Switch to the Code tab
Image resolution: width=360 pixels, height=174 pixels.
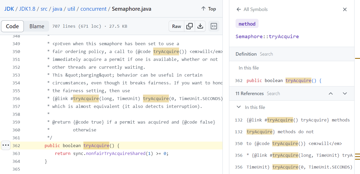pyautogui.click(x=12, y=26)
